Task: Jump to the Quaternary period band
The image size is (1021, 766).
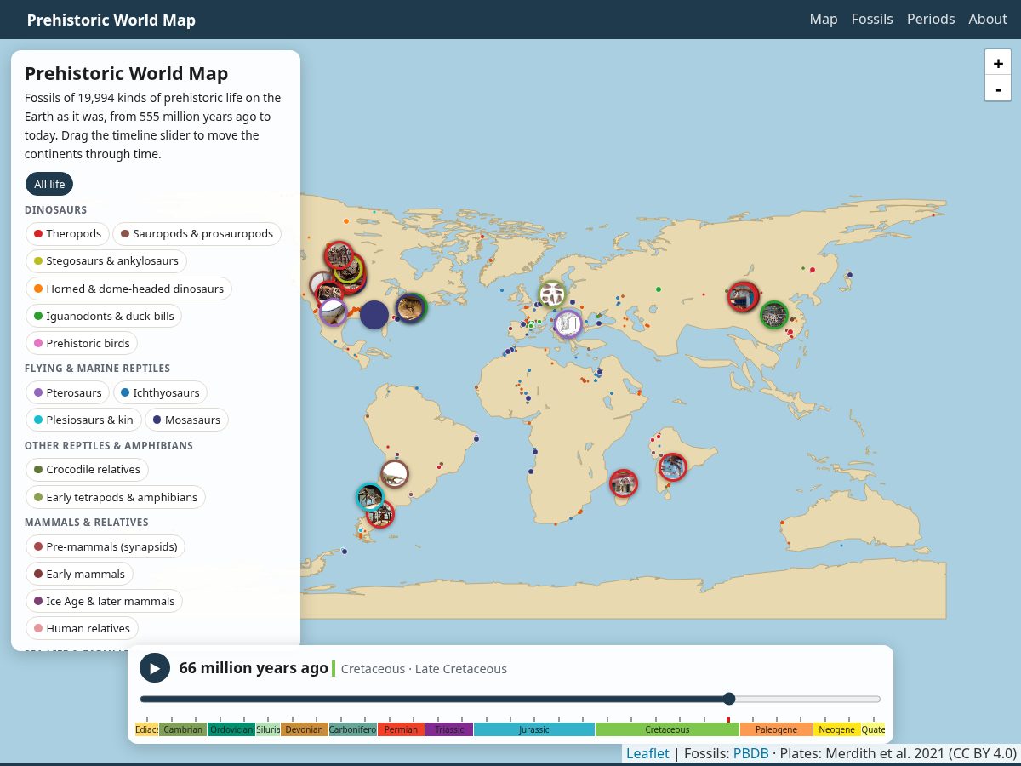Action: click(874, 729)
